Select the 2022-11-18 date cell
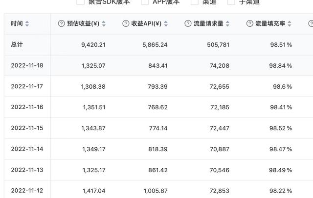Screen dimensions: 313x198 tap(27, 65)
